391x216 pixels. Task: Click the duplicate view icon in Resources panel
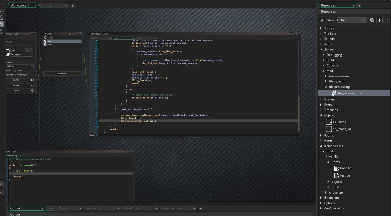372,20
